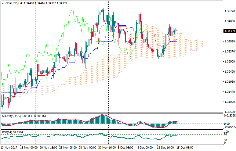Click the RSI 30 level label
Image resolution: width=236 pixels, height=151 pixels.
pyautogui.click(x=226, y=140)
